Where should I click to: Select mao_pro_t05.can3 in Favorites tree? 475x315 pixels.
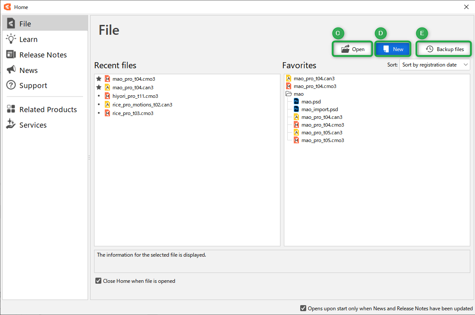tap(322, 133)
